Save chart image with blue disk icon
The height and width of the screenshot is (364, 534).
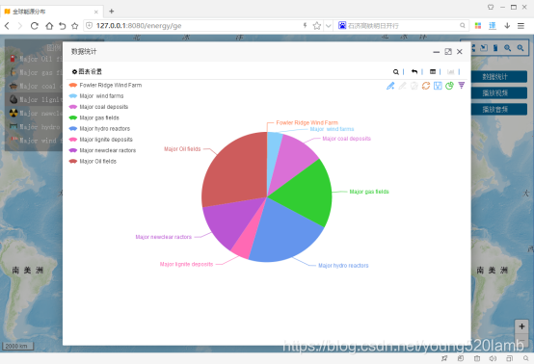point(438,86)
